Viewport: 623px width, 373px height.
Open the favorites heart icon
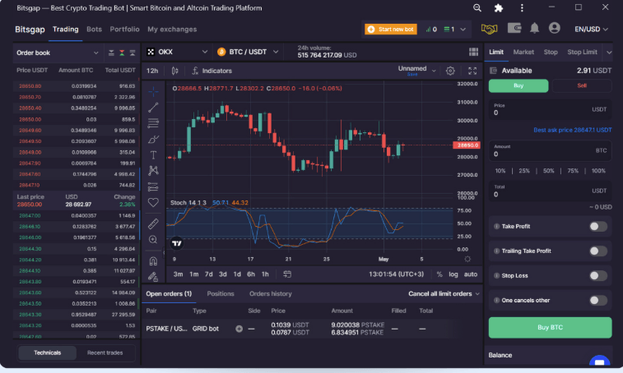pyautogui.click(x=153, y=203)
